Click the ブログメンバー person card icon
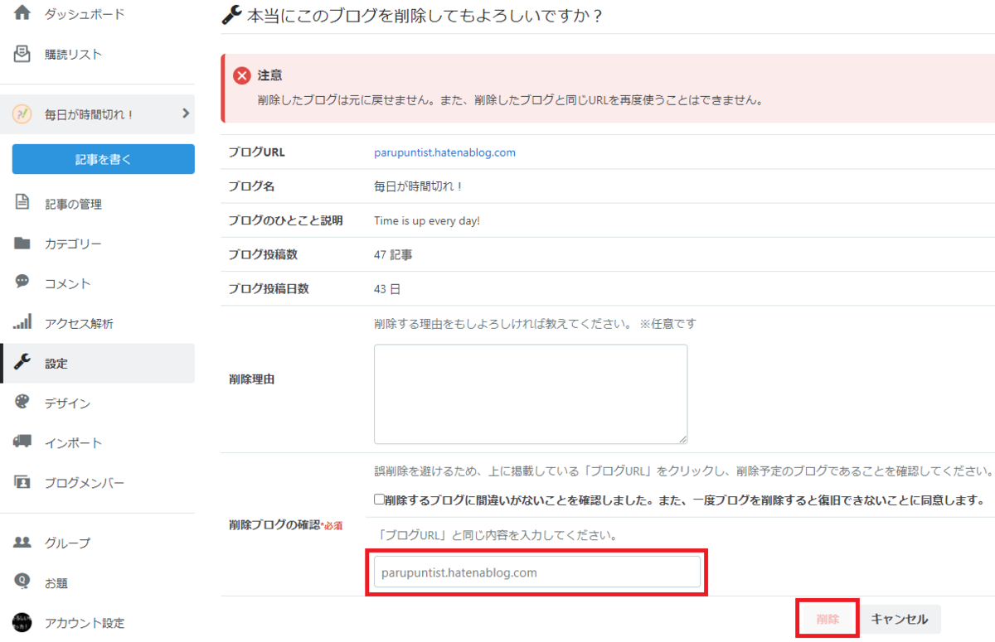 coord(22,481)
